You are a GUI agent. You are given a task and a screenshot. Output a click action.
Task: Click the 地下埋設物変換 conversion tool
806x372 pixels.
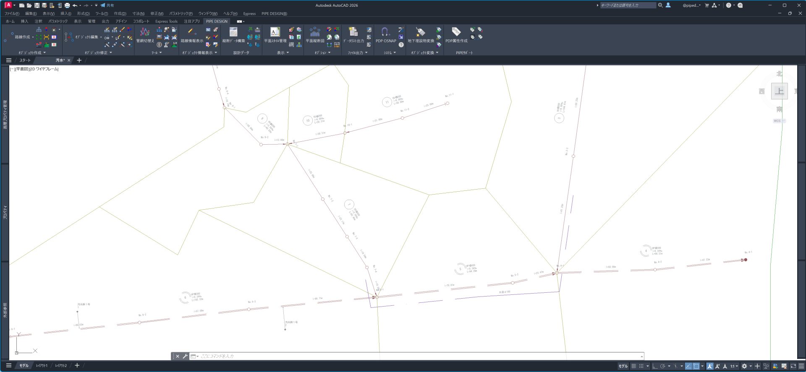[421, 33]
